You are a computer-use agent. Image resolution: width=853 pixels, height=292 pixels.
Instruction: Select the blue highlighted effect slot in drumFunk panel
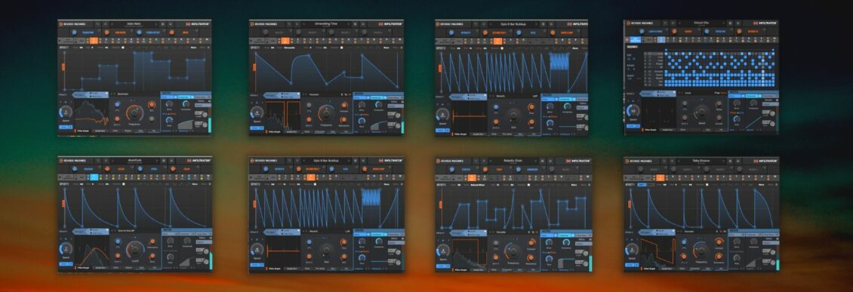pos(94,177)
